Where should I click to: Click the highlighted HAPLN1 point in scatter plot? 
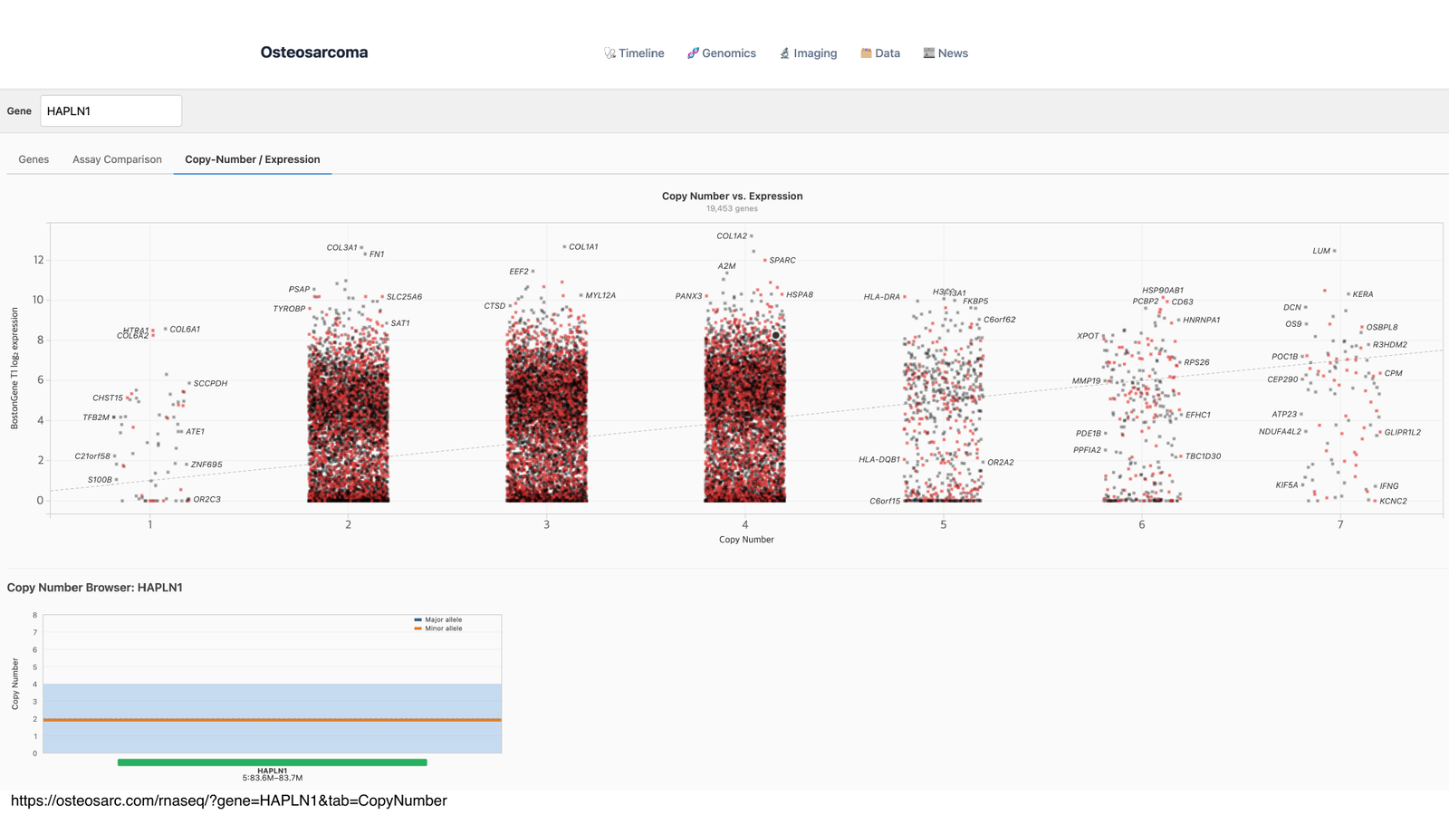click(x=776, y=335)
